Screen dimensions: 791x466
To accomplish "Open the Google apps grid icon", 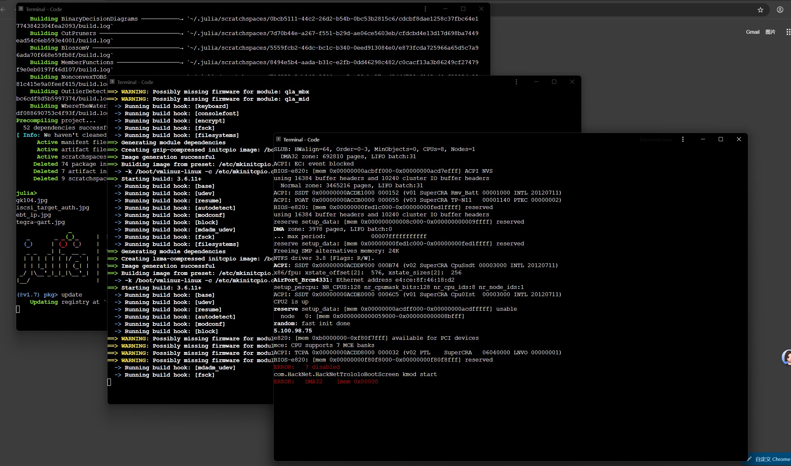I will (x=788, y=32).
